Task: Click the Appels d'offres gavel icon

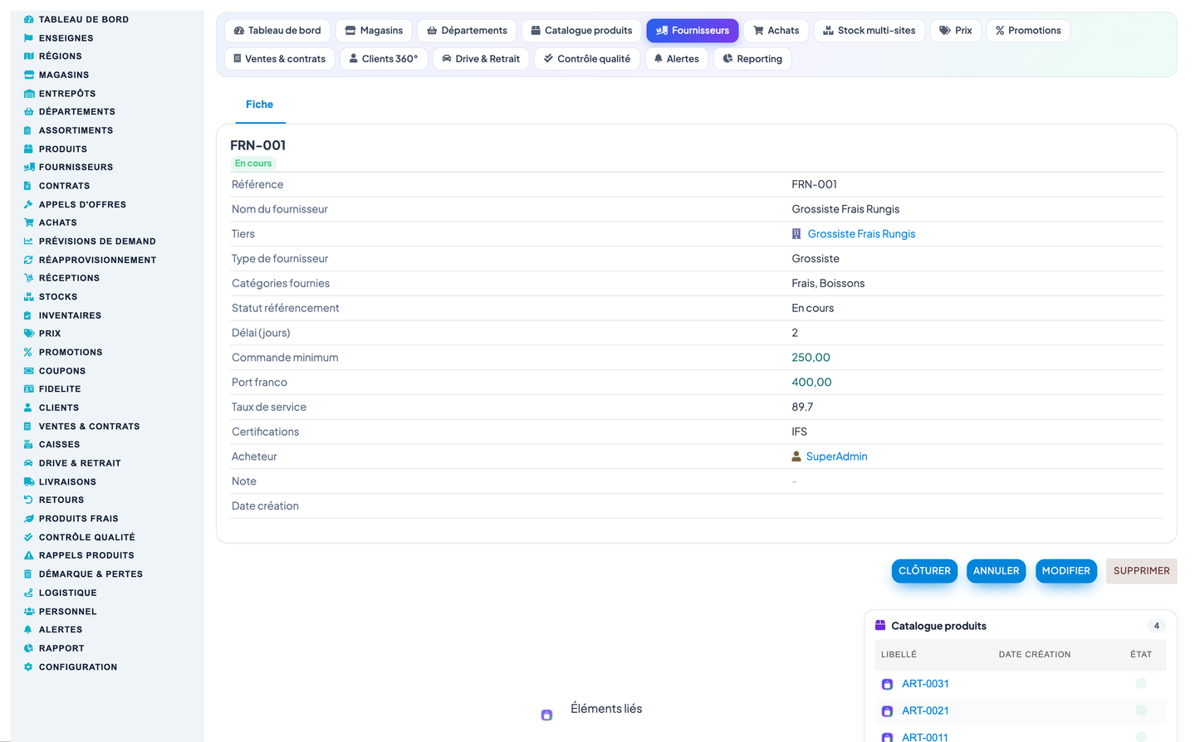Action: (x=29, y=204)
